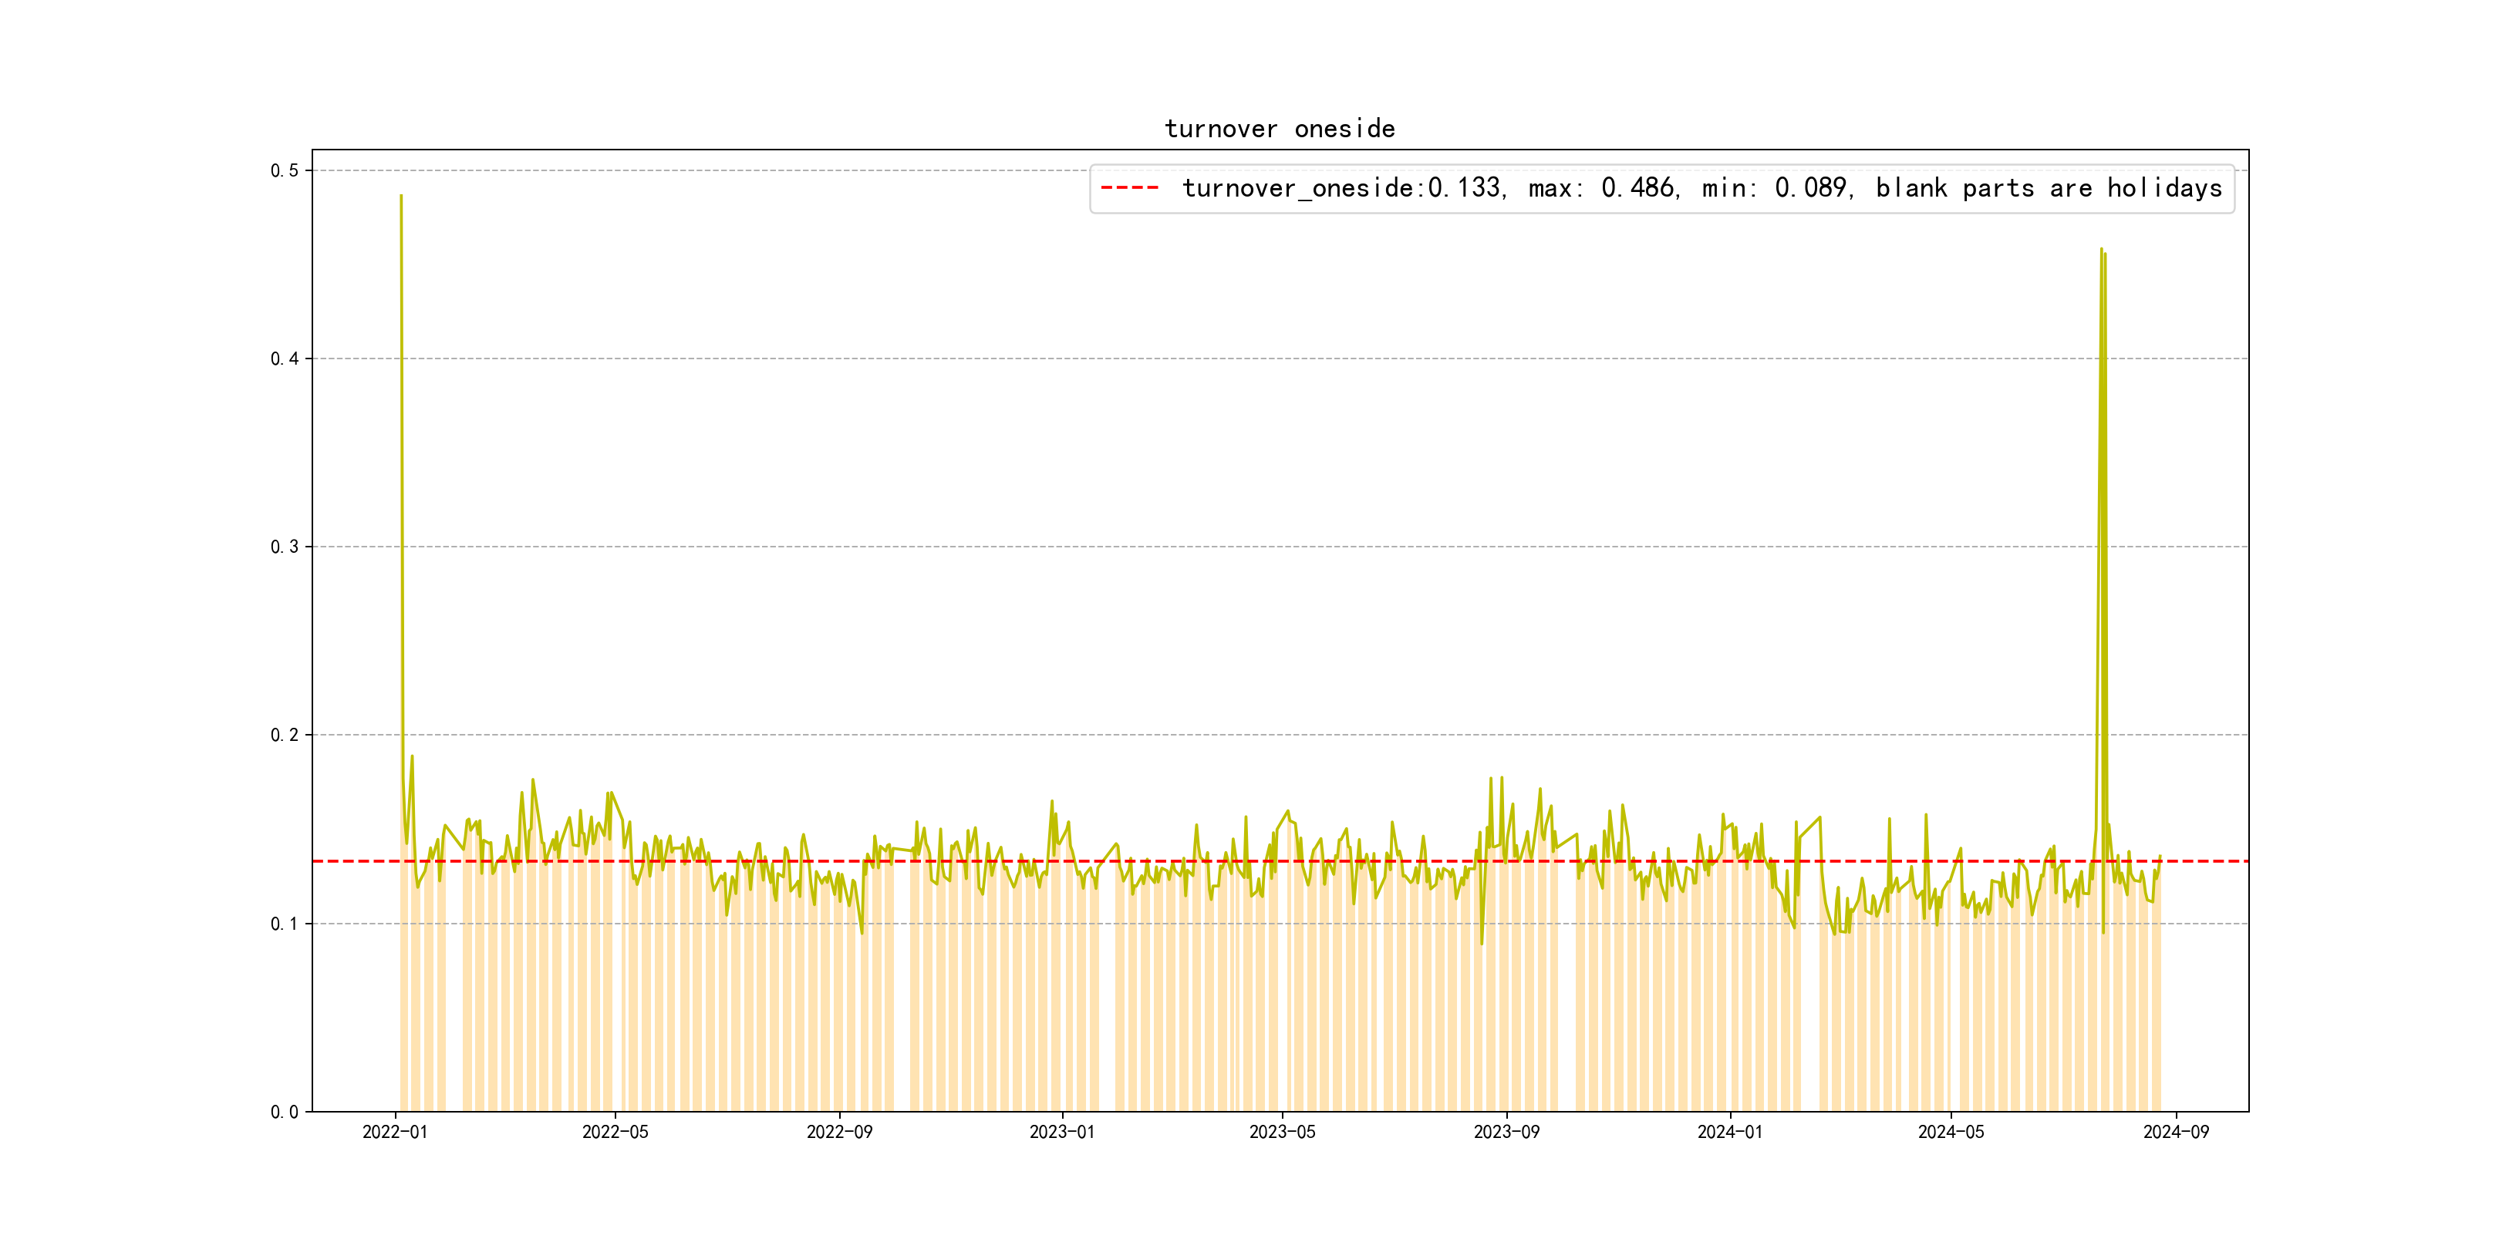Click the legend text showing turnover_oneside stats

pos(1701,188)
